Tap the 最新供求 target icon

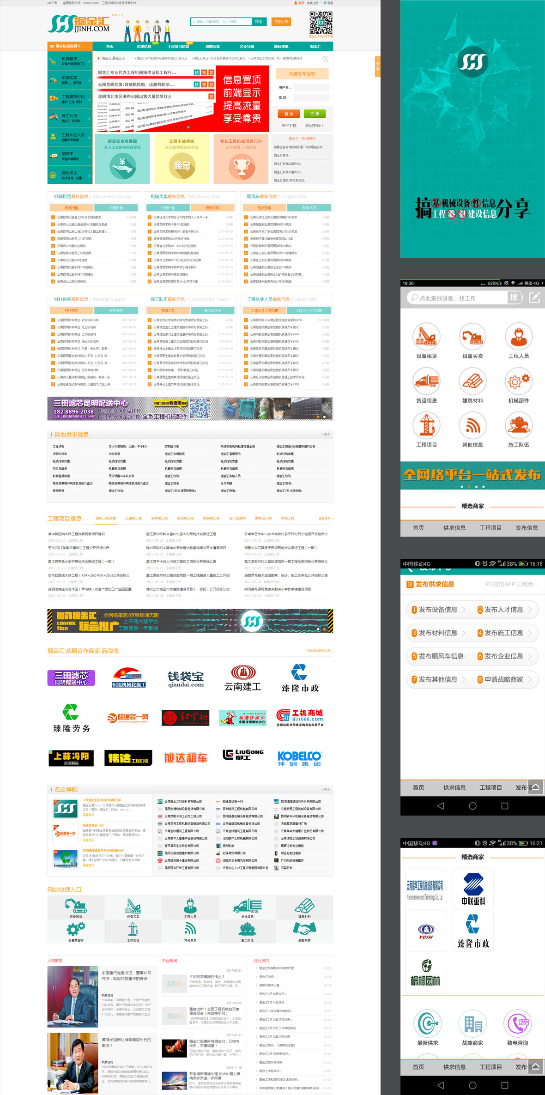click(x=427, y=1024)
